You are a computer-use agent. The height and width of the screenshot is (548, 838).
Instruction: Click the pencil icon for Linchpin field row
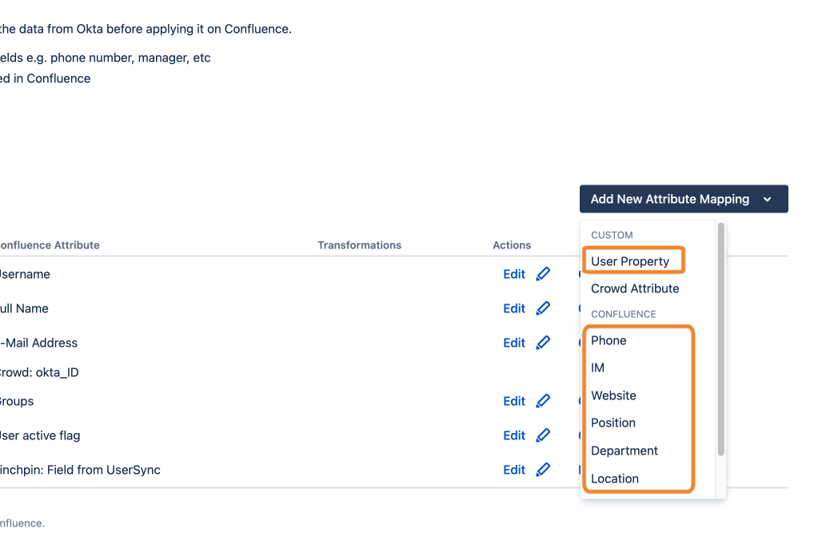[x=543, y=470]
